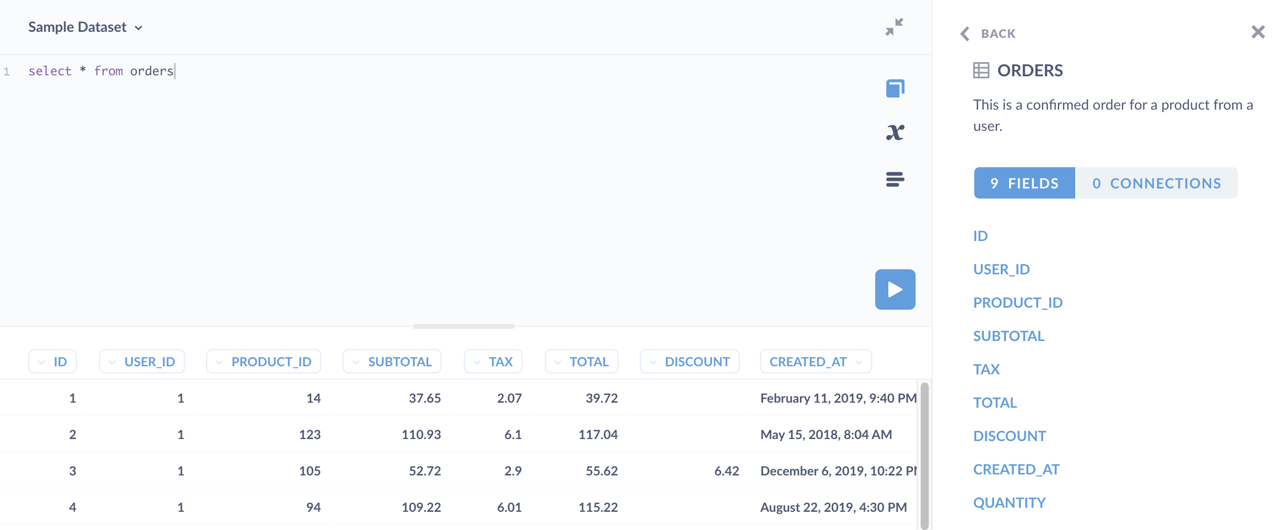Open the QUANTITY field reference
1286x530 pixels.
click(x=1009, y=503)
